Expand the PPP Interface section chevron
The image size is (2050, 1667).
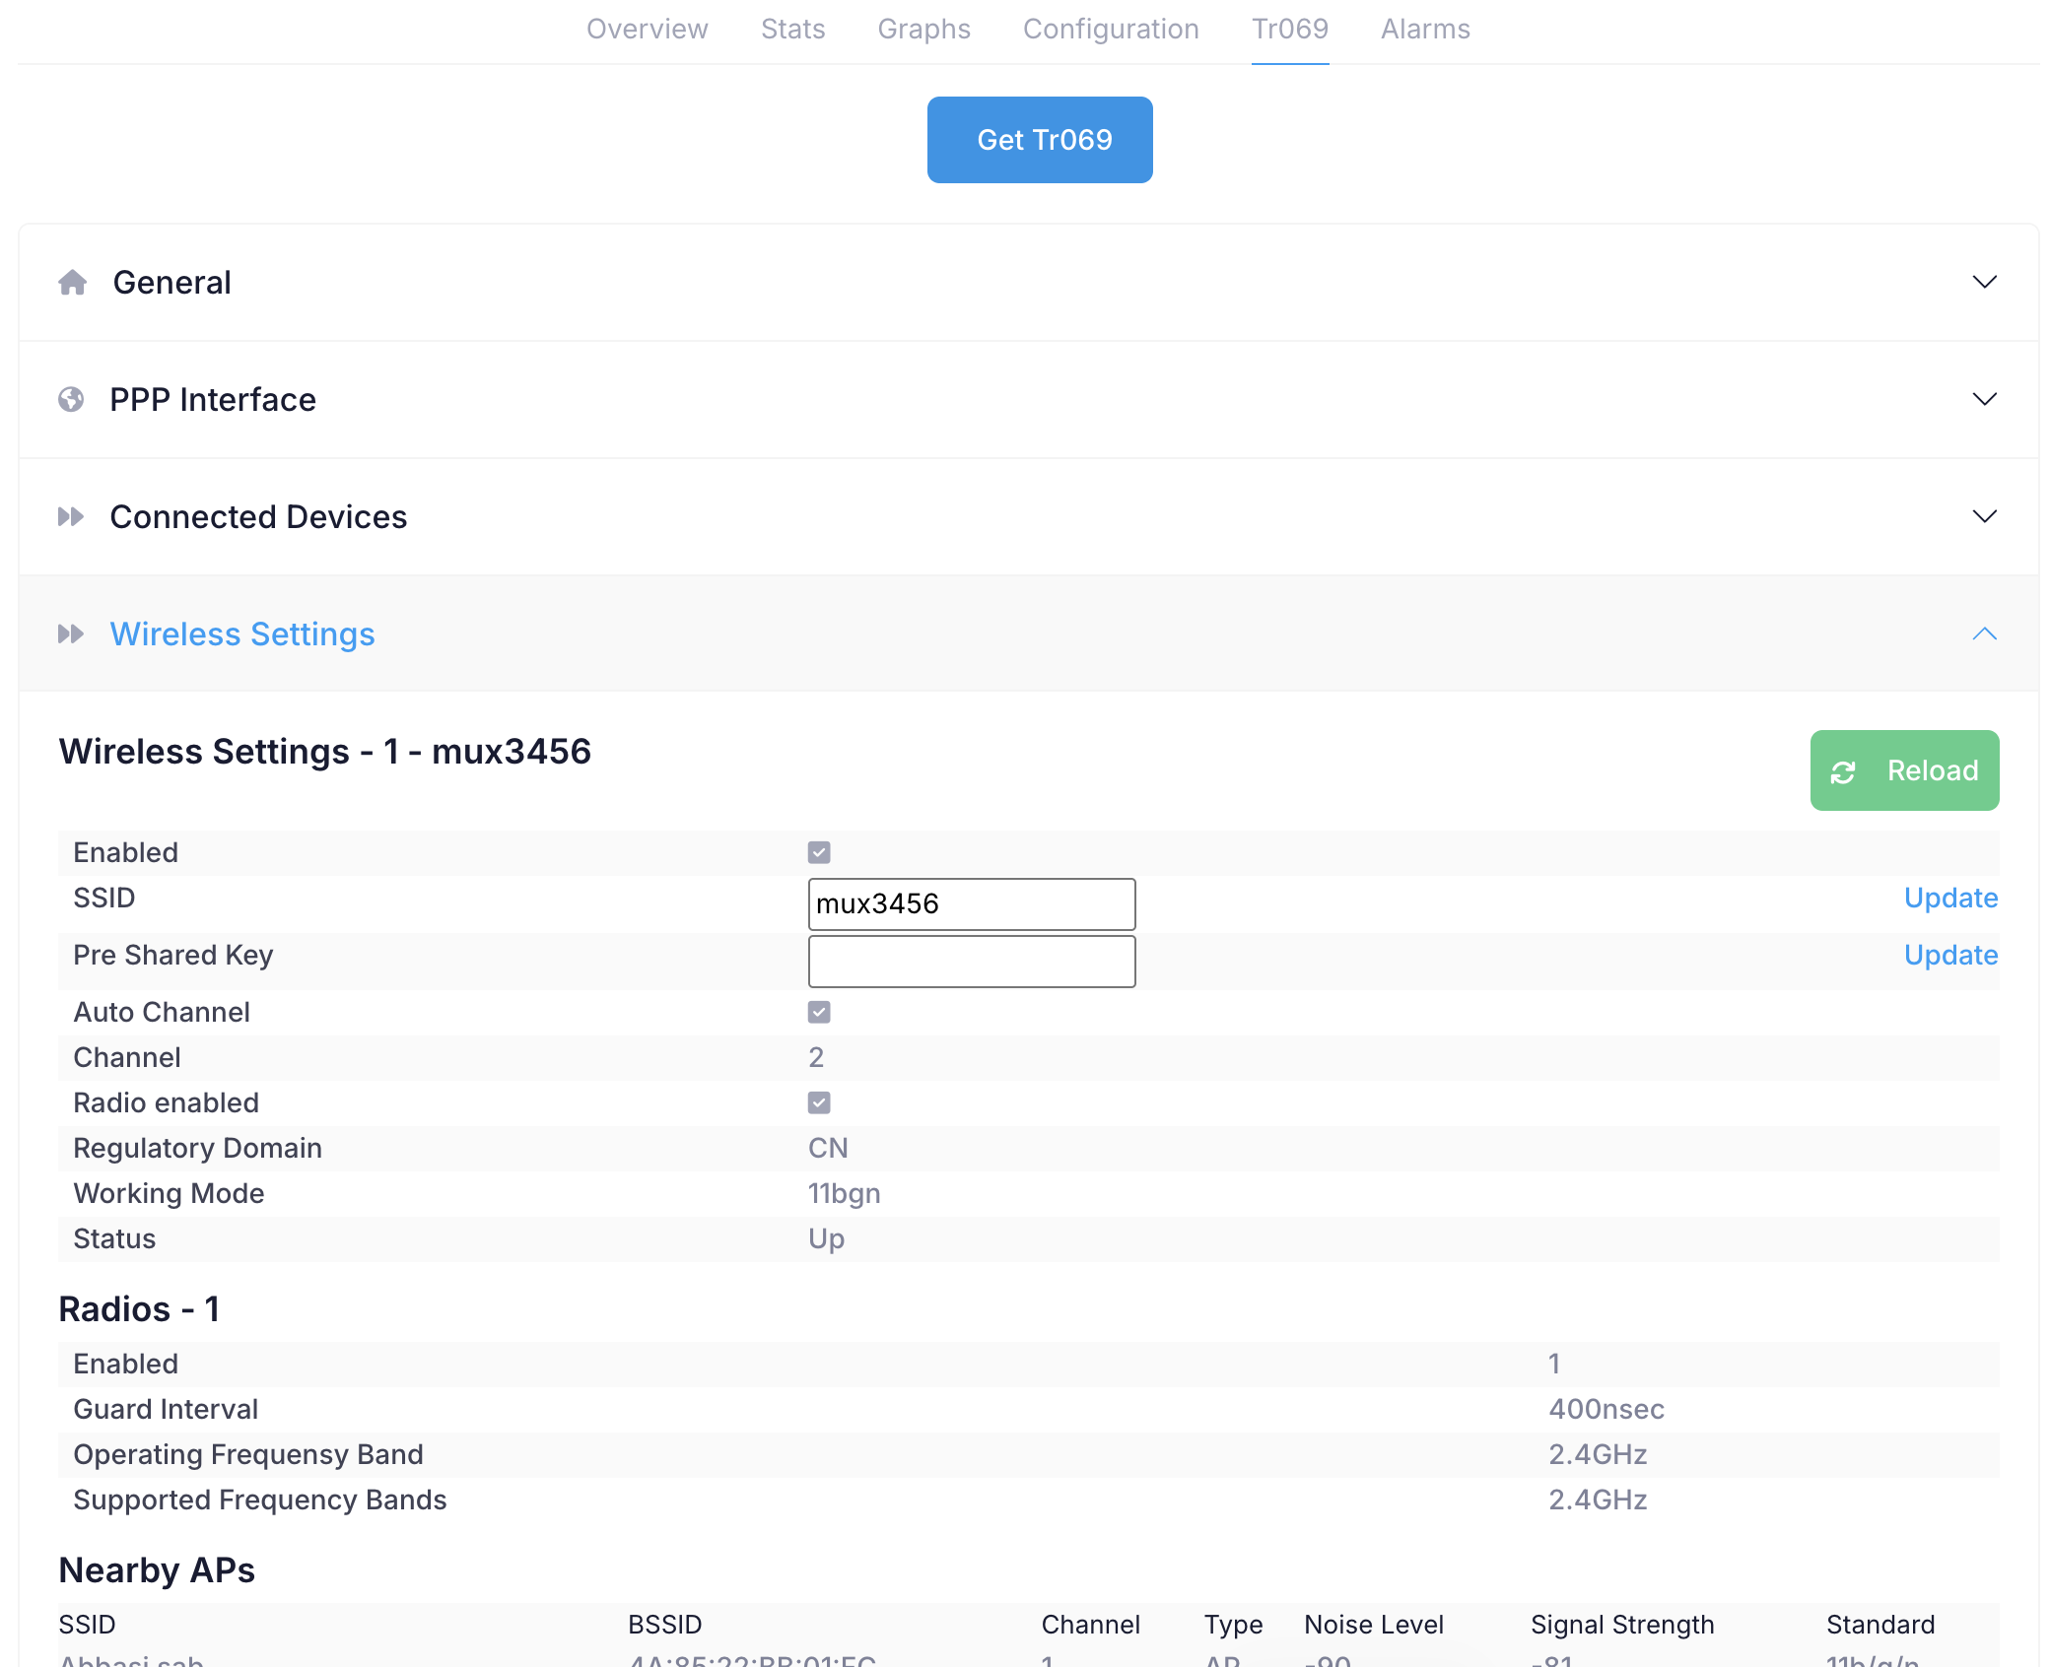pyautogui.click(x=1984, y=399)
